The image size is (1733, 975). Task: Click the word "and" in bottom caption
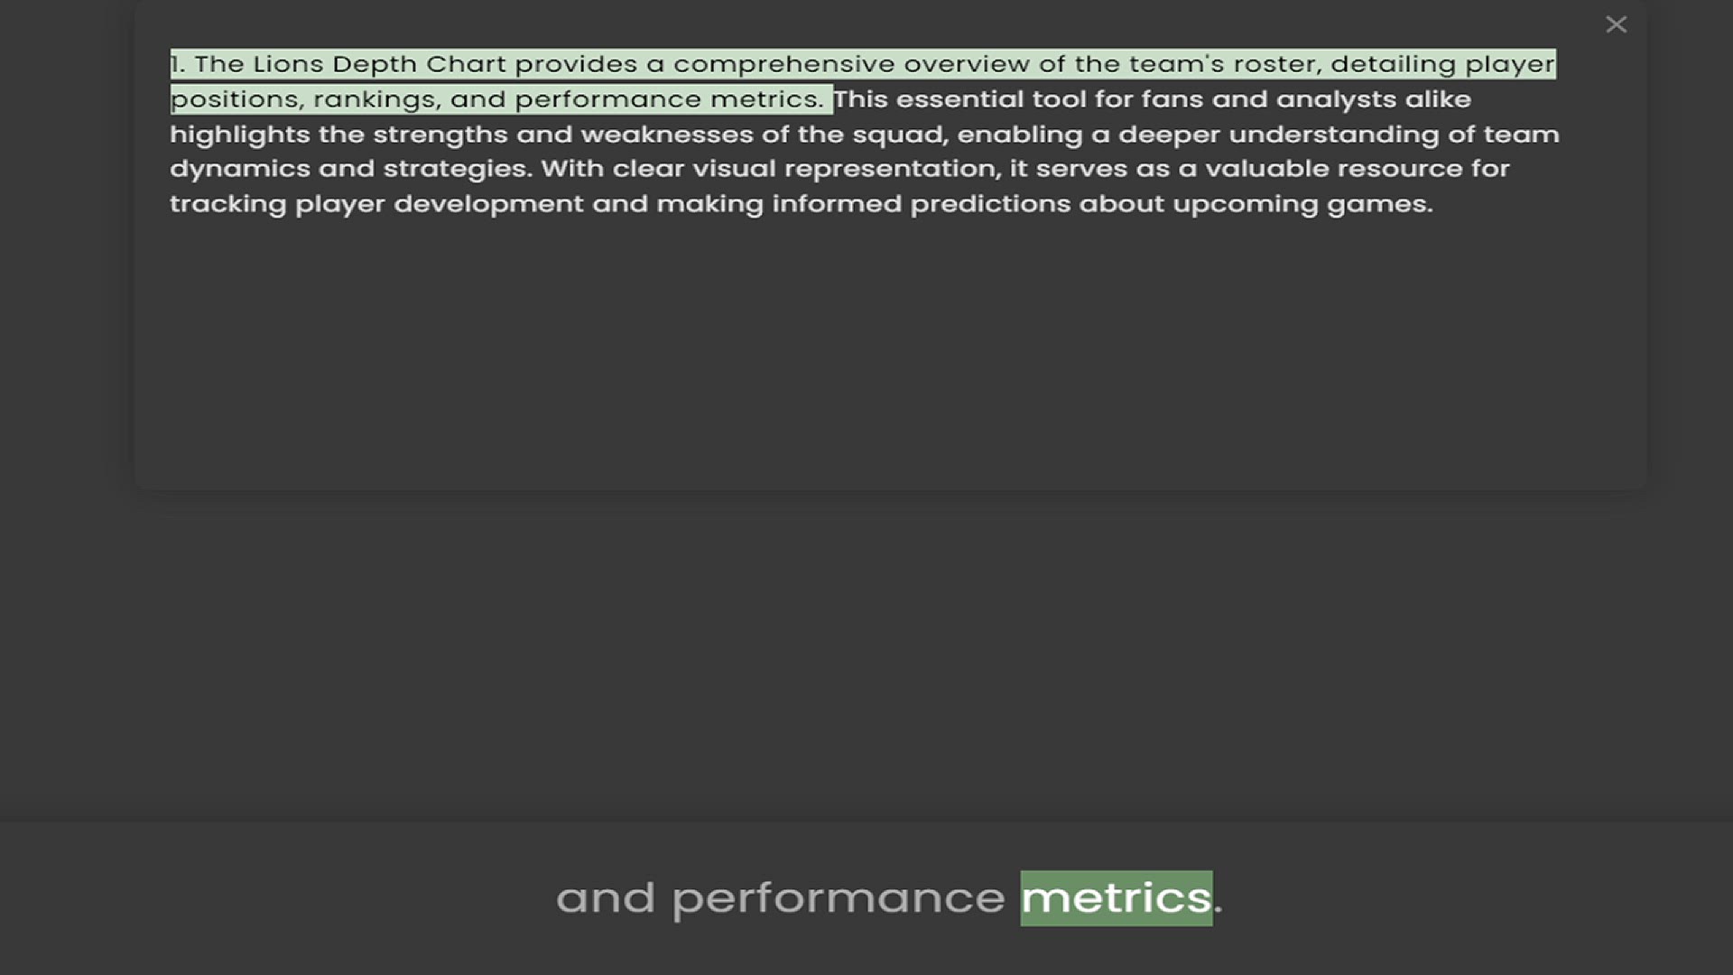click(605, 898)
